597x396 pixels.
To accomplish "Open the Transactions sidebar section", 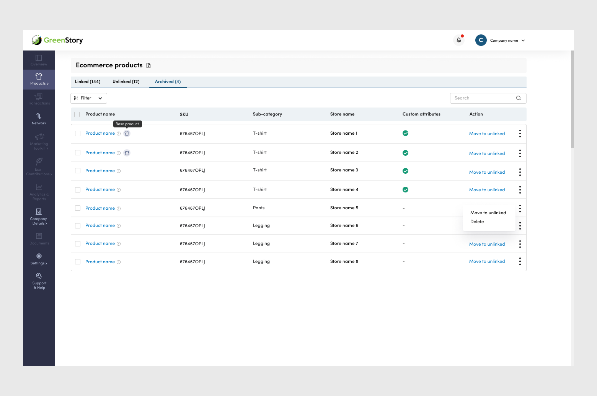I will [x=39, y=99].
